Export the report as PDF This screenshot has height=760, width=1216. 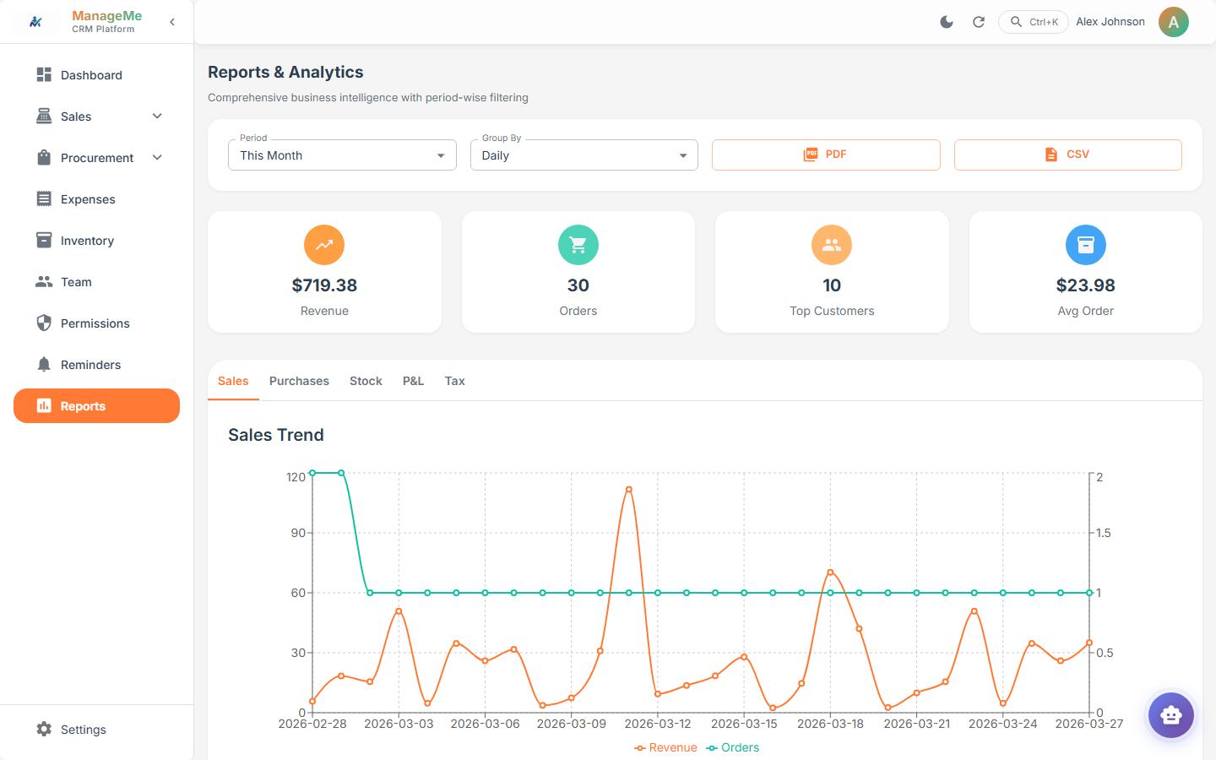pyautogui.click(x=825, y=155)
